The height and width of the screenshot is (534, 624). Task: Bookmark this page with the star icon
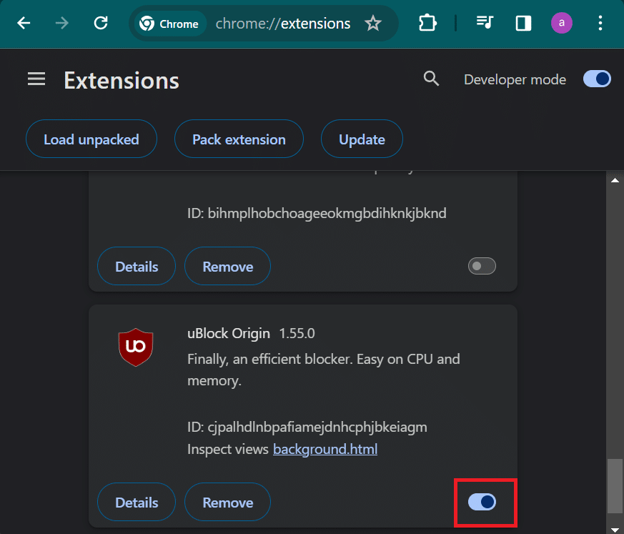tap(373, 23)
